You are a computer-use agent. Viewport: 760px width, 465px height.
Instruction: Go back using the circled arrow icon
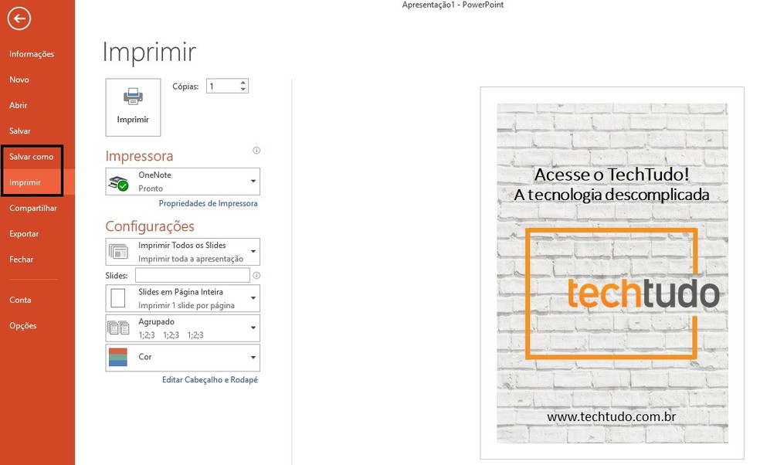19,19
